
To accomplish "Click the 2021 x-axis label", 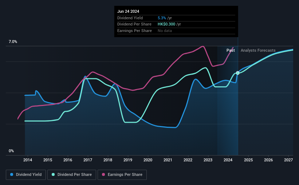I will [x=168, y=160].
